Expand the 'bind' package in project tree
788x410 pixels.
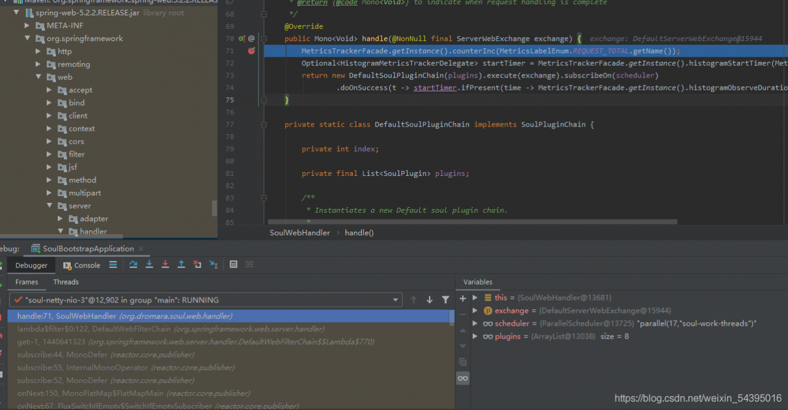(49, 103)
